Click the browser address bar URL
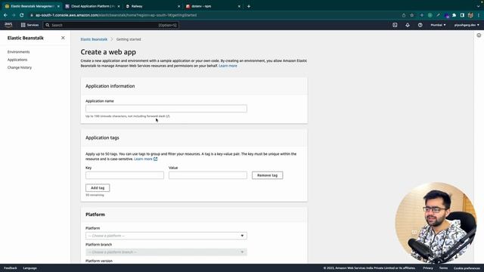484x272 pixels. [116, 15]
